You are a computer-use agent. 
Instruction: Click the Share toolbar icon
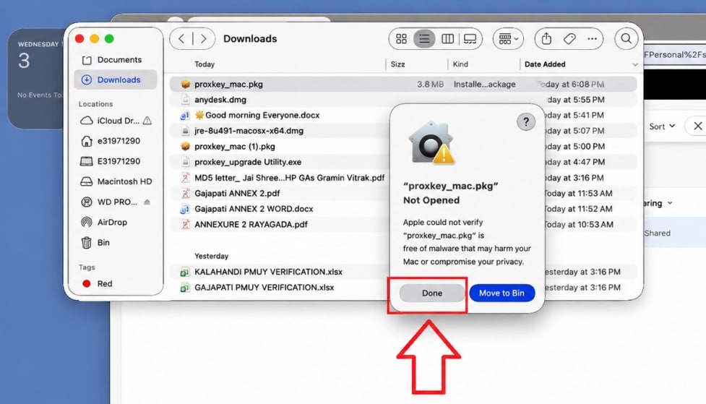click(x=546, y=39)
